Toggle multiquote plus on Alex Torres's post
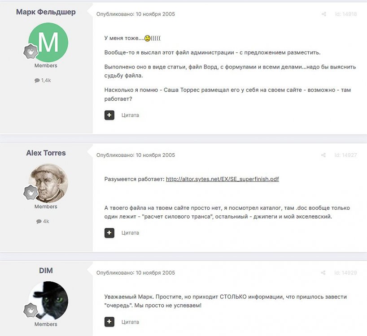Image resolution: width=367 pixels, height=336 pixels. point(109,233)
